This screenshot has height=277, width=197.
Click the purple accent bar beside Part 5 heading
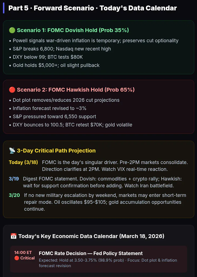click(x=4, y=8)
